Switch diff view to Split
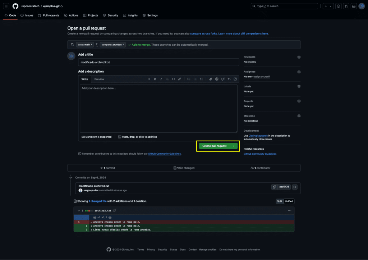 pyautogui.click(x=280, y=201)
